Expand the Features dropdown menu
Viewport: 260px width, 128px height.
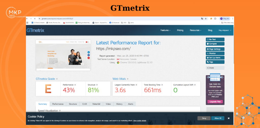[x=165, y=30]
